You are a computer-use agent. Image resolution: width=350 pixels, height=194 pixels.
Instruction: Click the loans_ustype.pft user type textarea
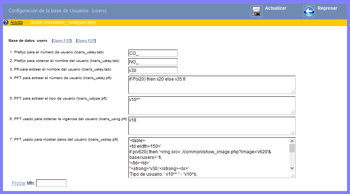click(211, 105)
